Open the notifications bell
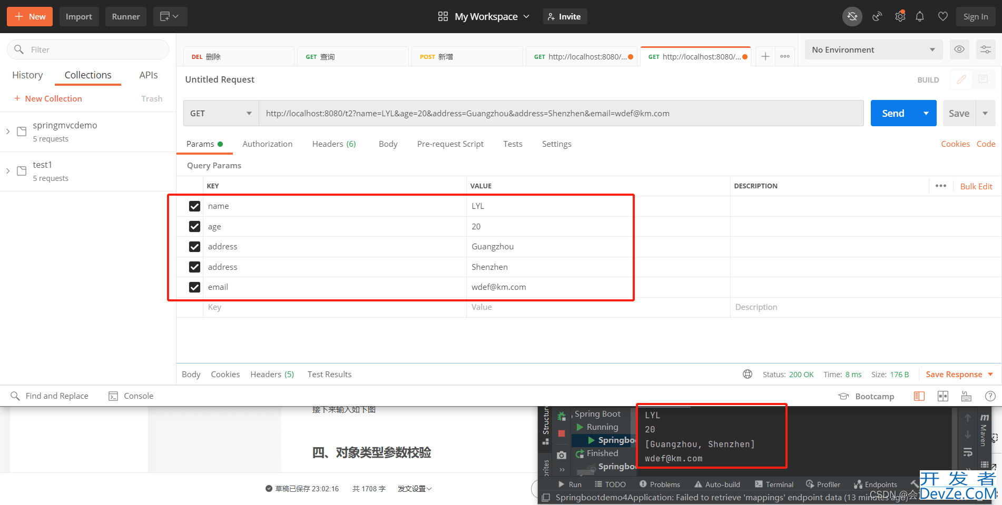This screenshot has width=1002, height=505. coord(920,17)
